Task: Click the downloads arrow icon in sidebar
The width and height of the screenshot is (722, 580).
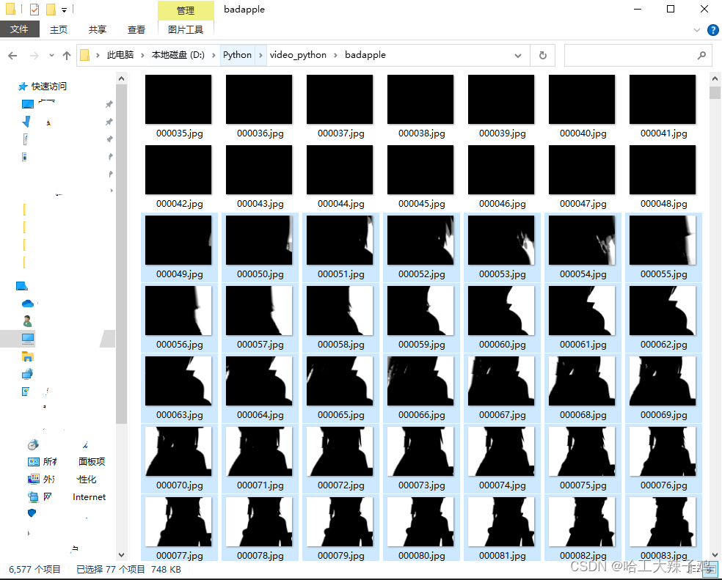Action: point(26,122)
